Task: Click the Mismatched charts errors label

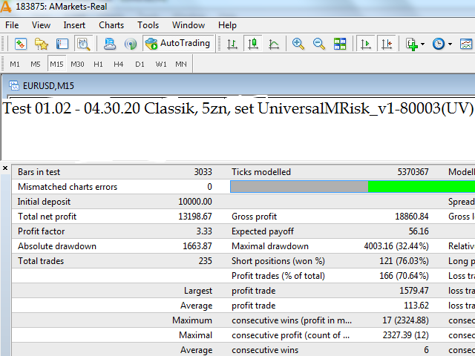Action: [68, 187]
